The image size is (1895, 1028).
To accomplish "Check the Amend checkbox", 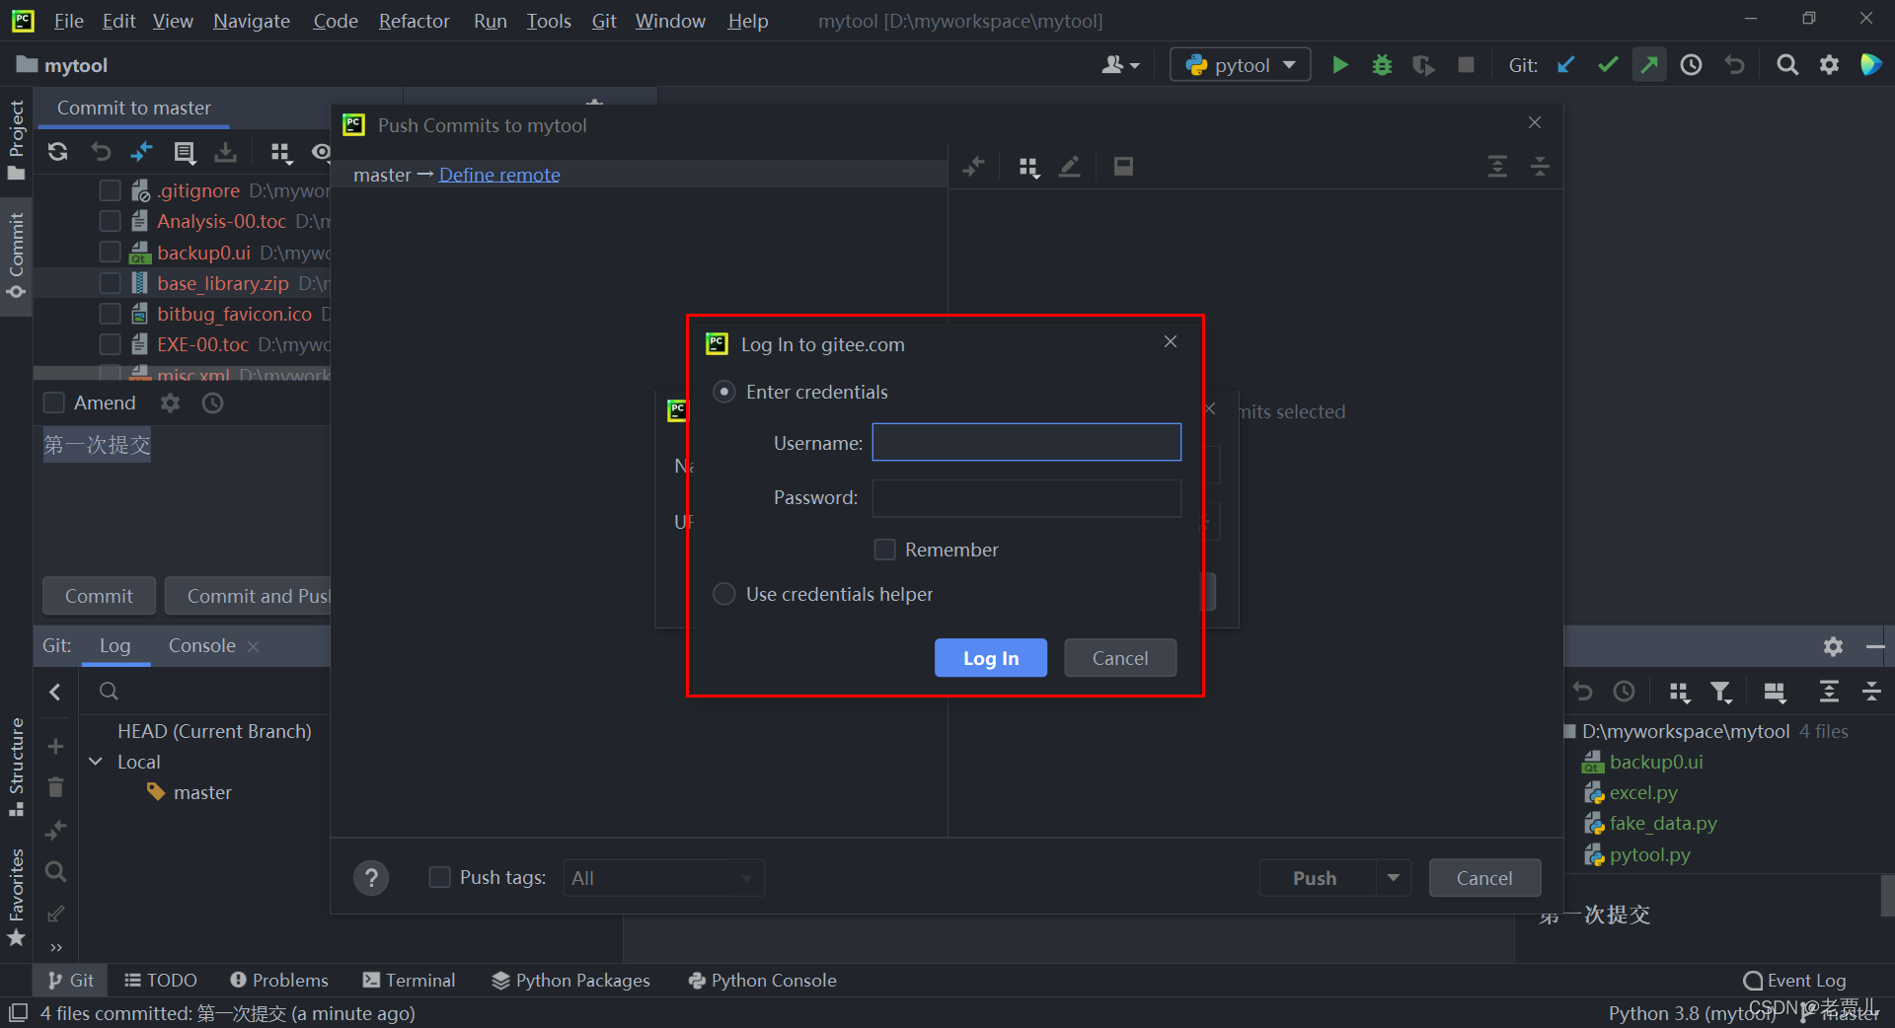I will coord(54,403).
